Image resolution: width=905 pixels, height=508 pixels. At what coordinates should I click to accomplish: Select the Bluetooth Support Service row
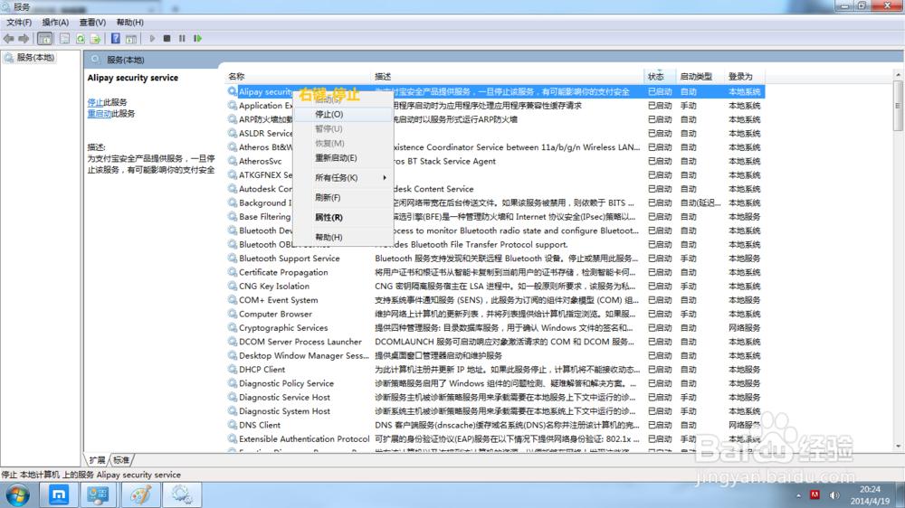click(495, 259)
